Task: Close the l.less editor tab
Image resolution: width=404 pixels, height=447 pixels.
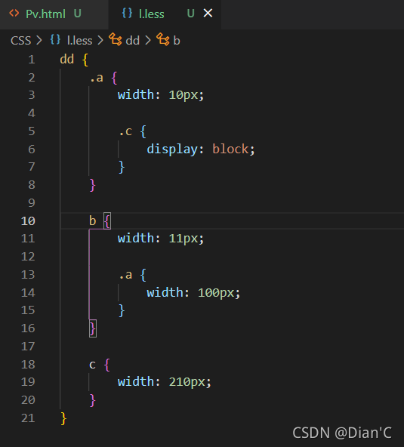Action: (208, 13)
